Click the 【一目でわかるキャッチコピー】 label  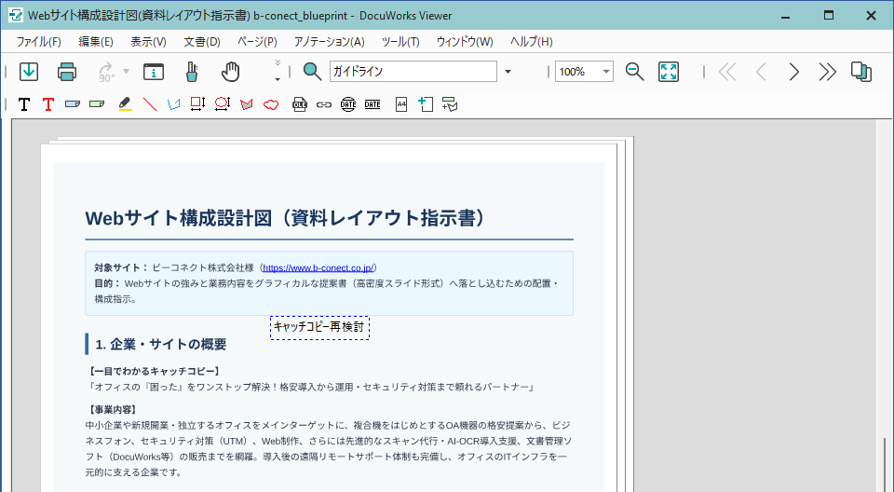(x=155, y=371)
